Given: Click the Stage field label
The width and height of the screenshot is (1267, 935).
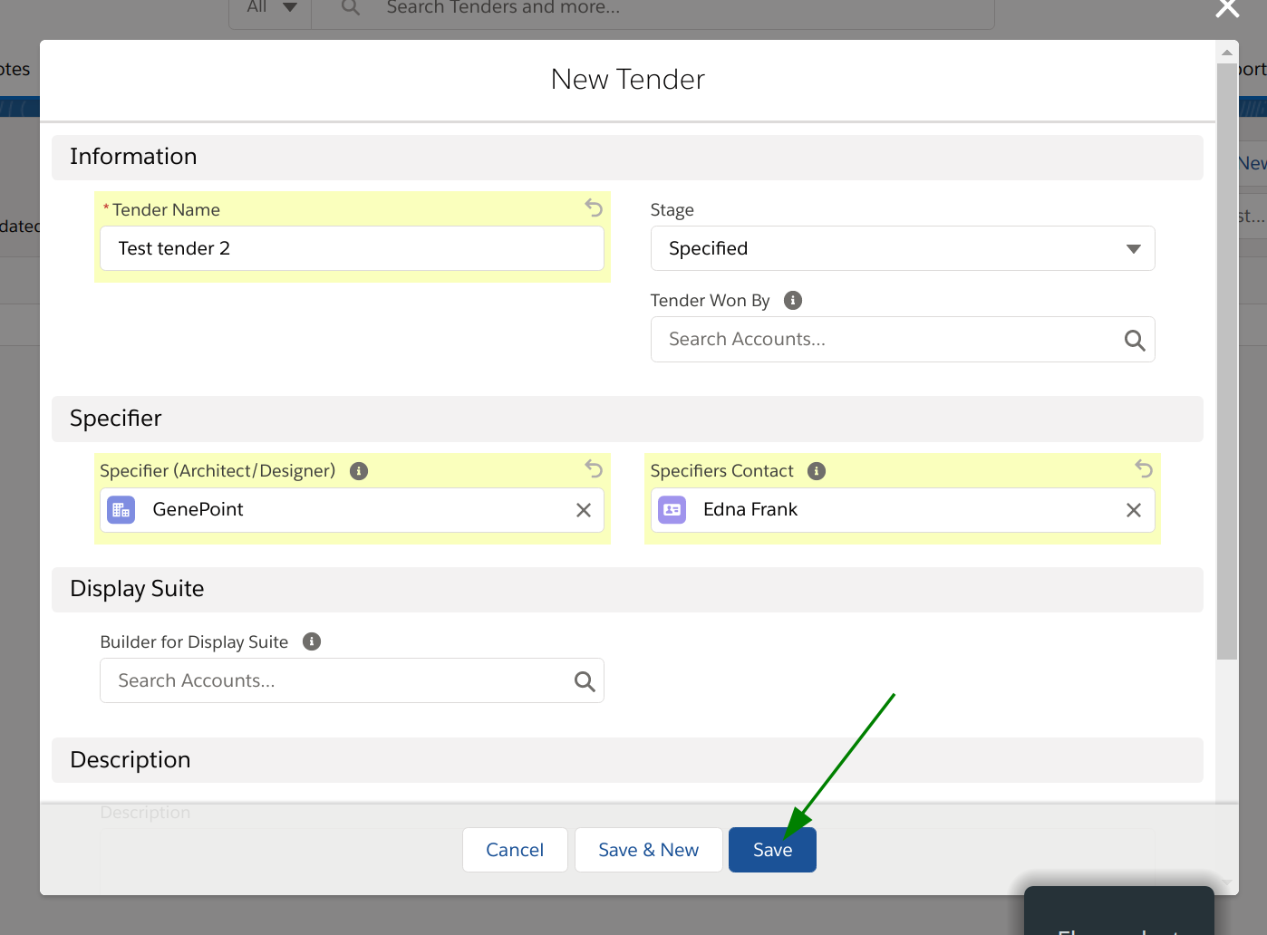Looking at the screenshot, I should click(x=672, y=210).
